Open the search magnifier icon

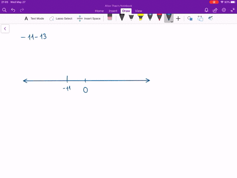[x=4, y=10]
